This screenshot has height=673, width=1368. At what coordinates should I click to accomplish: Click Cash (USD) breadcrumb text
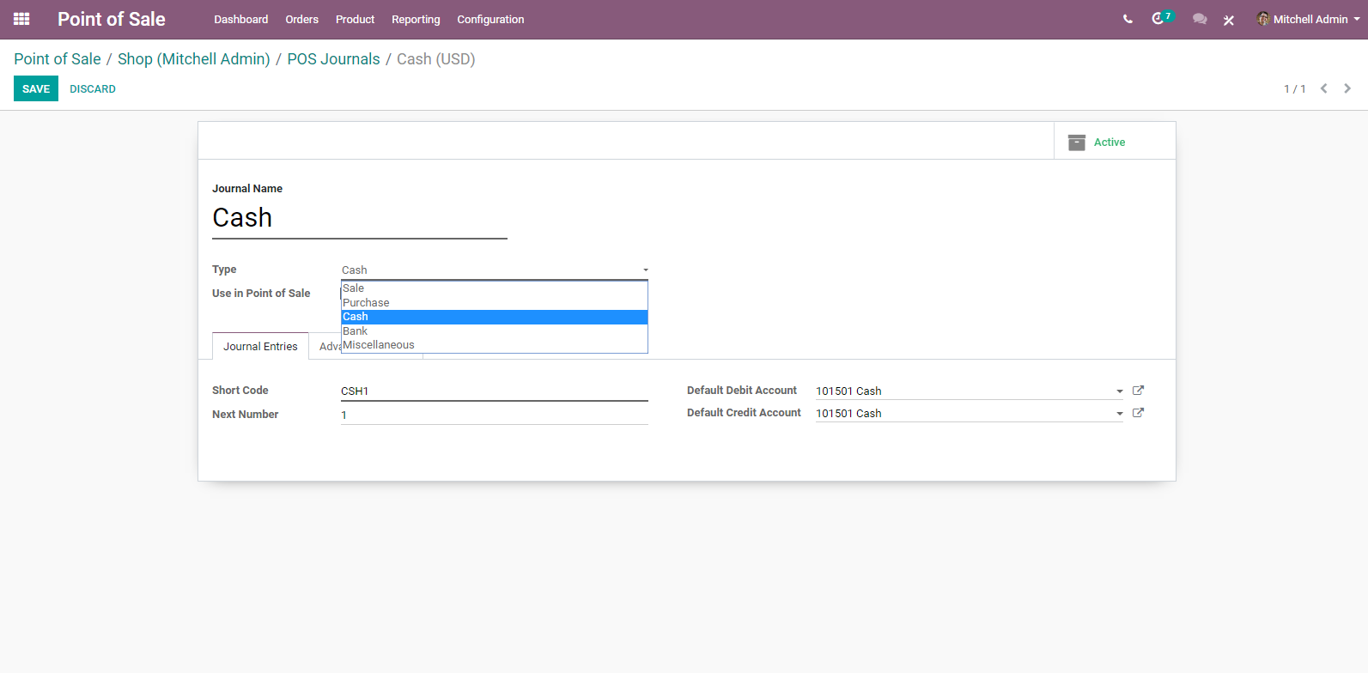click(436, 59)
